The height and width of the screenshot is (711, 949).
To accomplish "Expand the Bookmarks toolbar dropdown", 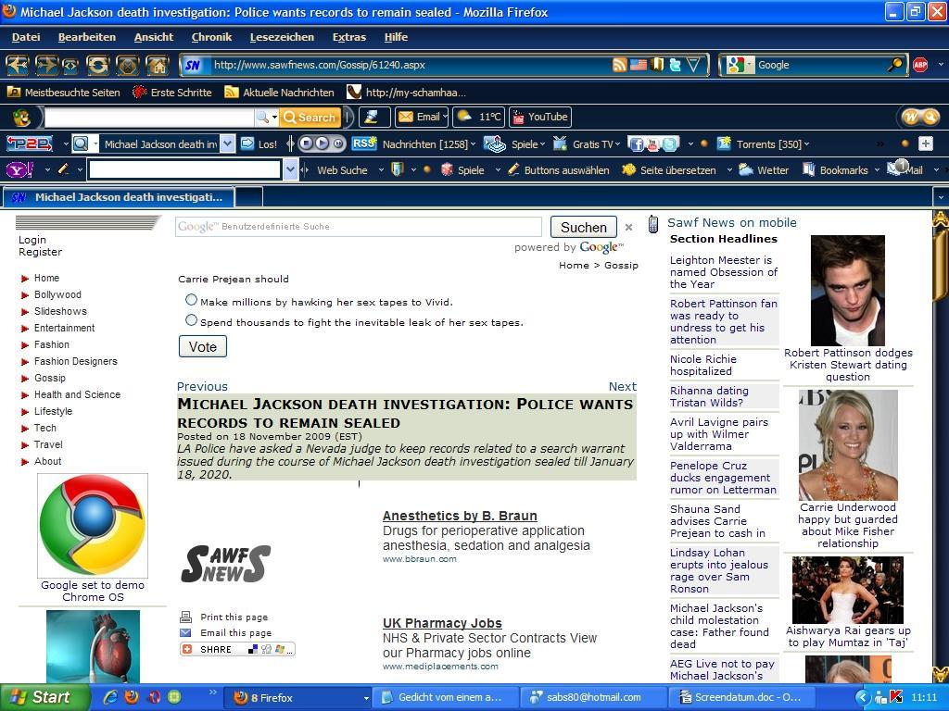I will pyautogui.click(x=877, y=170).
